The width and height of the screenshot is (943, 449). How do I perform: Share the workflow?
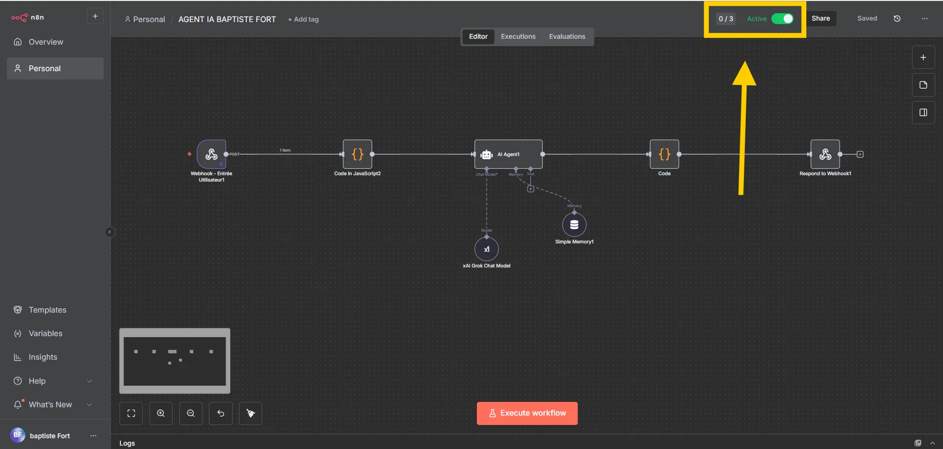(x=821, y=19)
